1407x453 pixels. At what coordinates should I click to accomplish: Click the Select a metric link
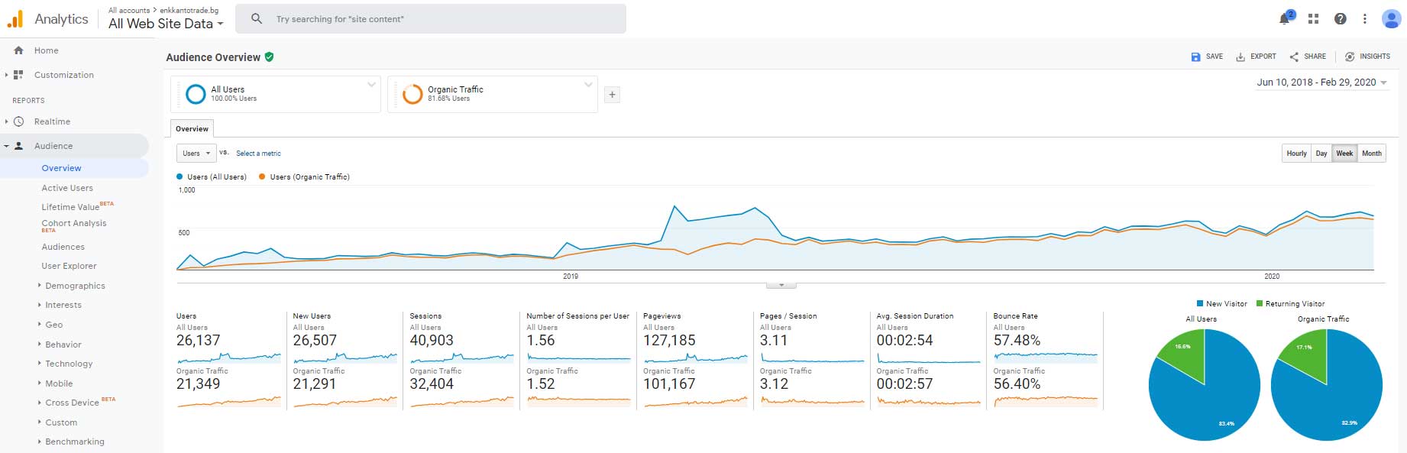click(x=258, y=154)
